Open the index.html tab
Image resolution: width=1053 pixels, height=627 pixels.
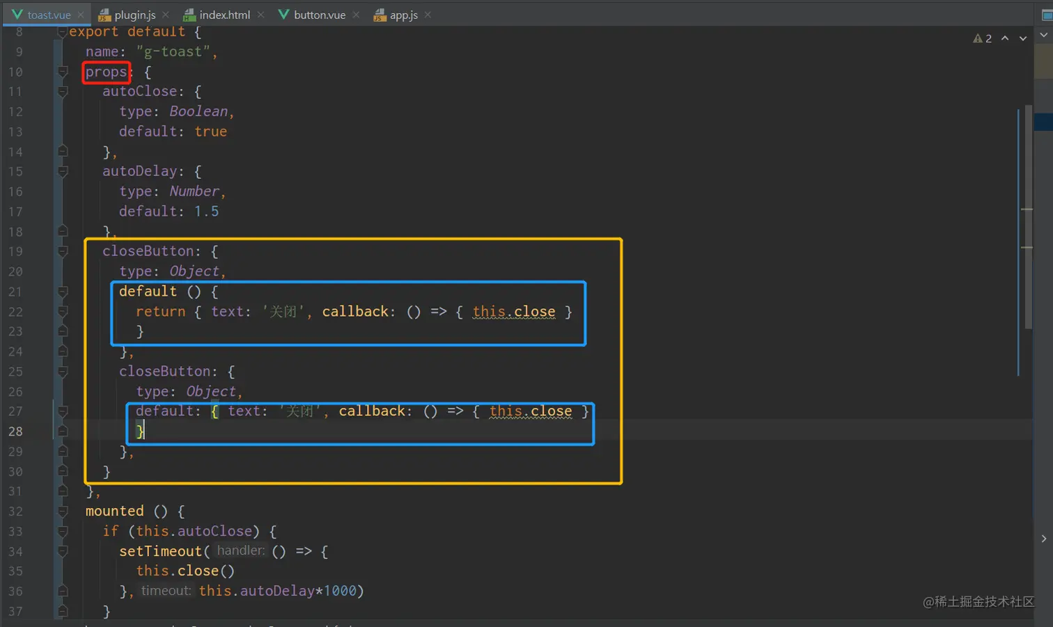(224, 15)
